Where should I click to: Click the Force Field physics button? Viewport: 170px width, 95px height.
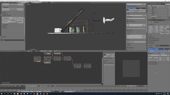tap(154, 26)
